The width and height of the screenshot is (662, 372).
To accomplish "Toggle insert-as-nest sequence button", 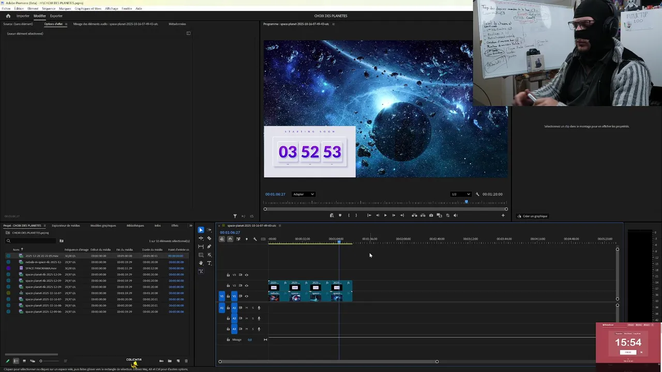I will click(x=222, y=239).
